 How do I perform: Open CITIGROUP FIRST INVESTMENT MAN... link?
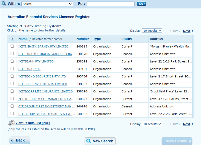pos(46,106)
